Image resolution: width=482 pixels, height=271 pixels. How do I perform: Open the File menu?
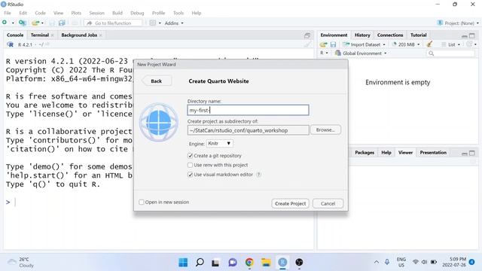tap(8, 13)
